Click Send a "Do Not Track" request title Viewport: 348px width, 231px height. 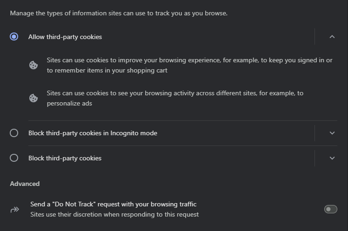[x=114, y=204]
